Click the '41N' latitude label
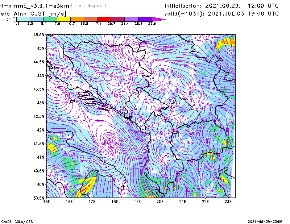The image size is (290, 224). pos(41,157)
